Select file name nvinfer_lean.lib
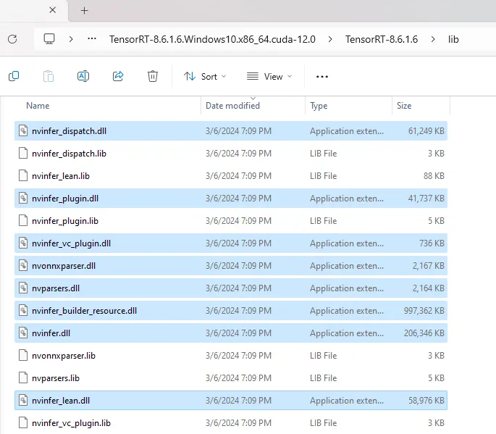The height and width of the screenshot is (434, 496). pos(61,176)
